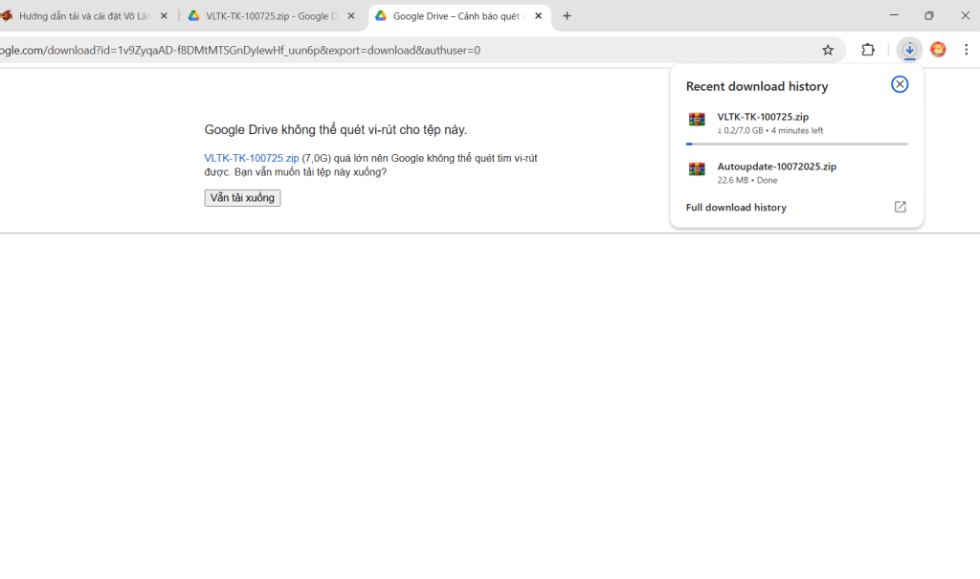The height and width of the screenshot is (579, 980).
Task: Click the Full download history text
Action: click(x=736, y=207)
